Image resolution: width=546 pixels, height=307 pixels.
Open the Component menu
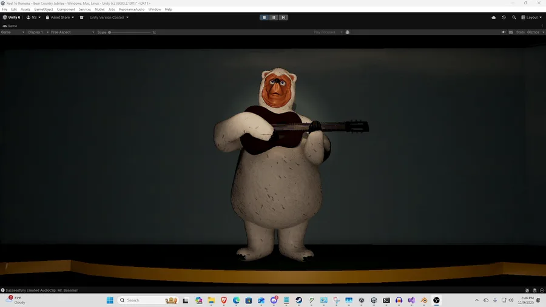(66, 9)
